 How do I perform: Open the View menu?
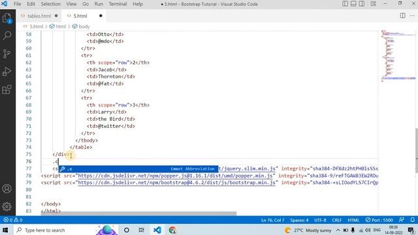click(71, 4)
